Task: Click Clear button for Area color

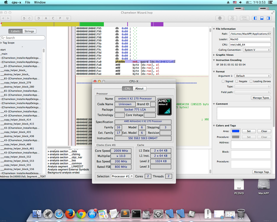Action: click(264, 131)
